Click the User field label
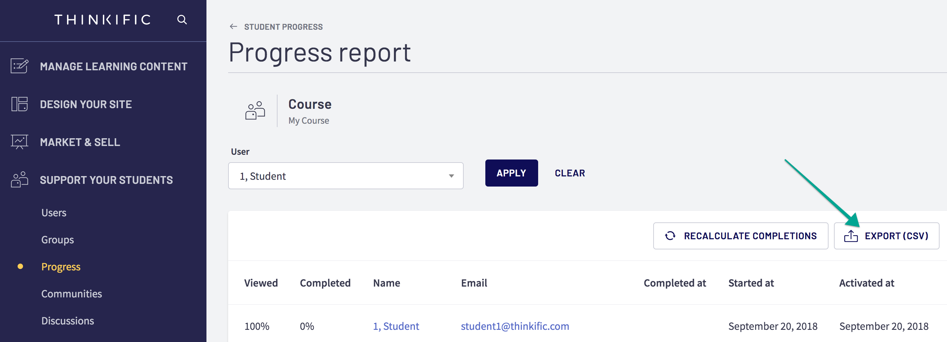This screenshot has width=947, height=342. [240, 151]
